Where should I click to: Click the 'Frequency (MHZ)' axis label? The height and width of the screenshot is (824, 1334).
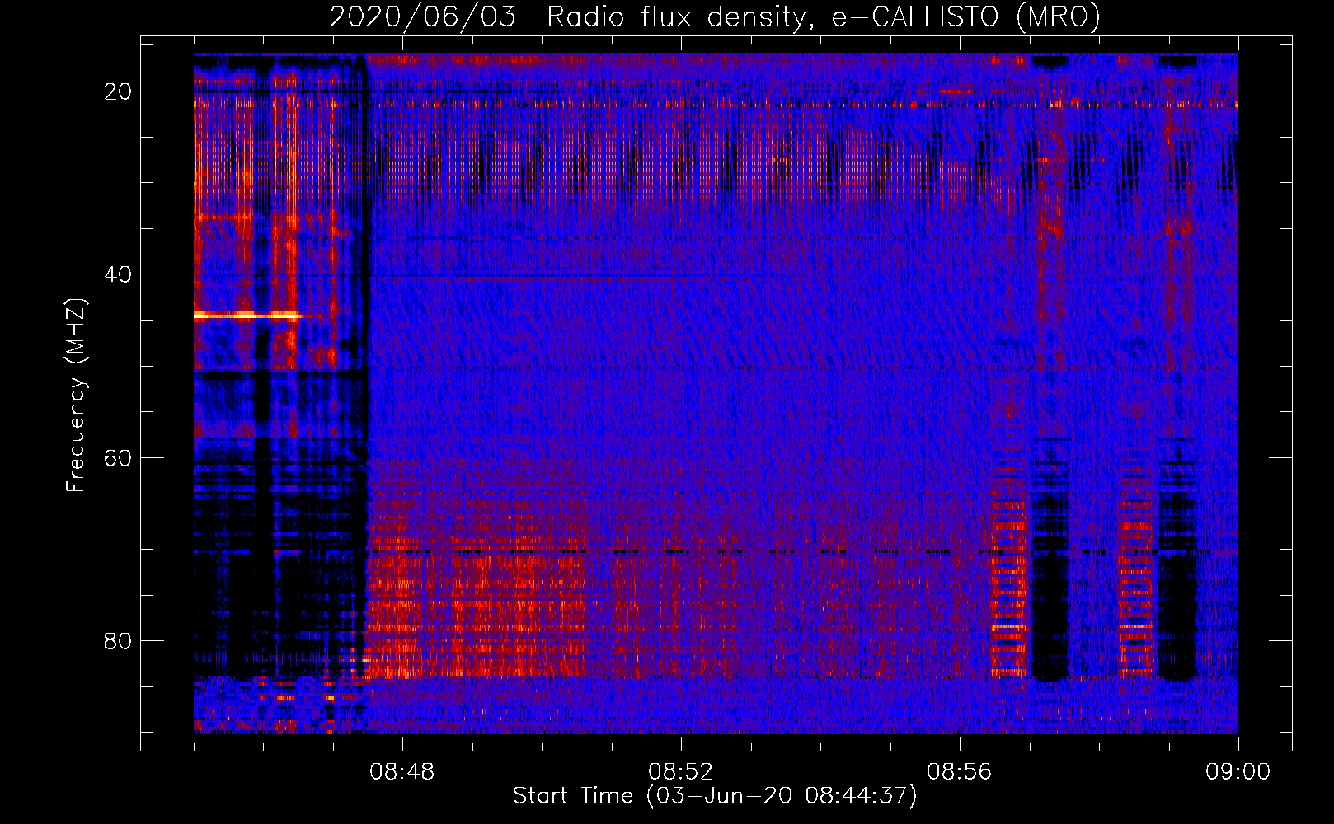(x=76, y=396)
